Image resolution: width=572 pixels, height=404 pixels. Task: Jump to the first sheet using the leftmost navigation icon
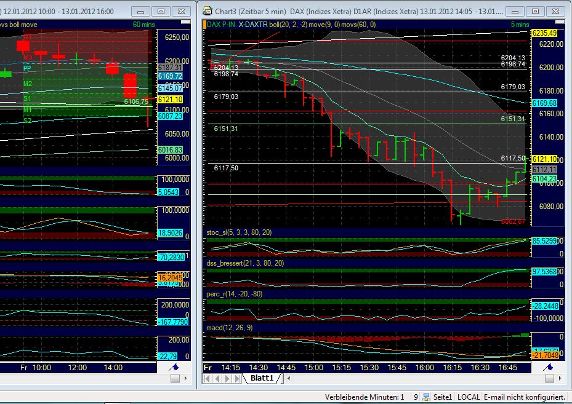tap(208, 378)
